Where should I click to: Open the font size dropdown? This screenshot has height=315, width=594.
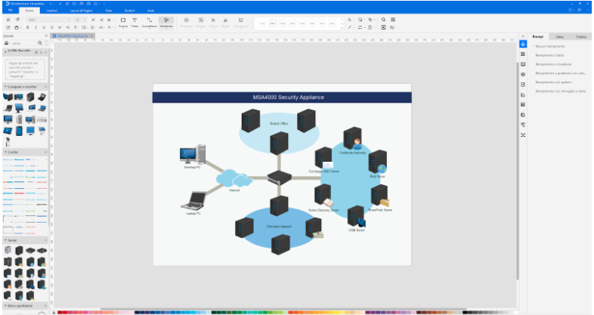(80, 20)
